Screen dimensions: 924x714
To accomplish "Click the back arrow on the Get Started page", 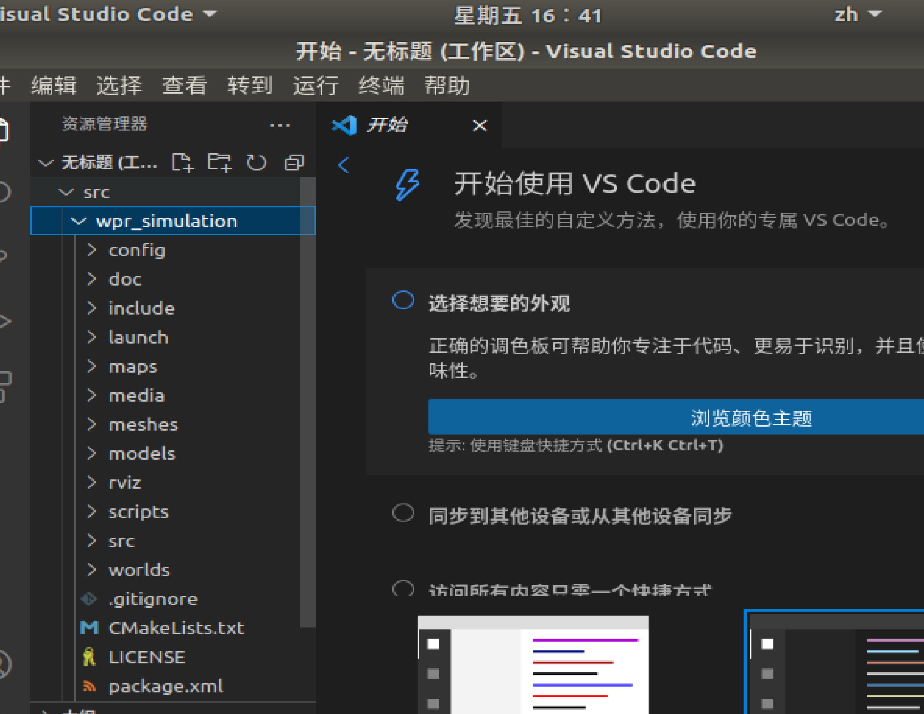I will (343, 165).
